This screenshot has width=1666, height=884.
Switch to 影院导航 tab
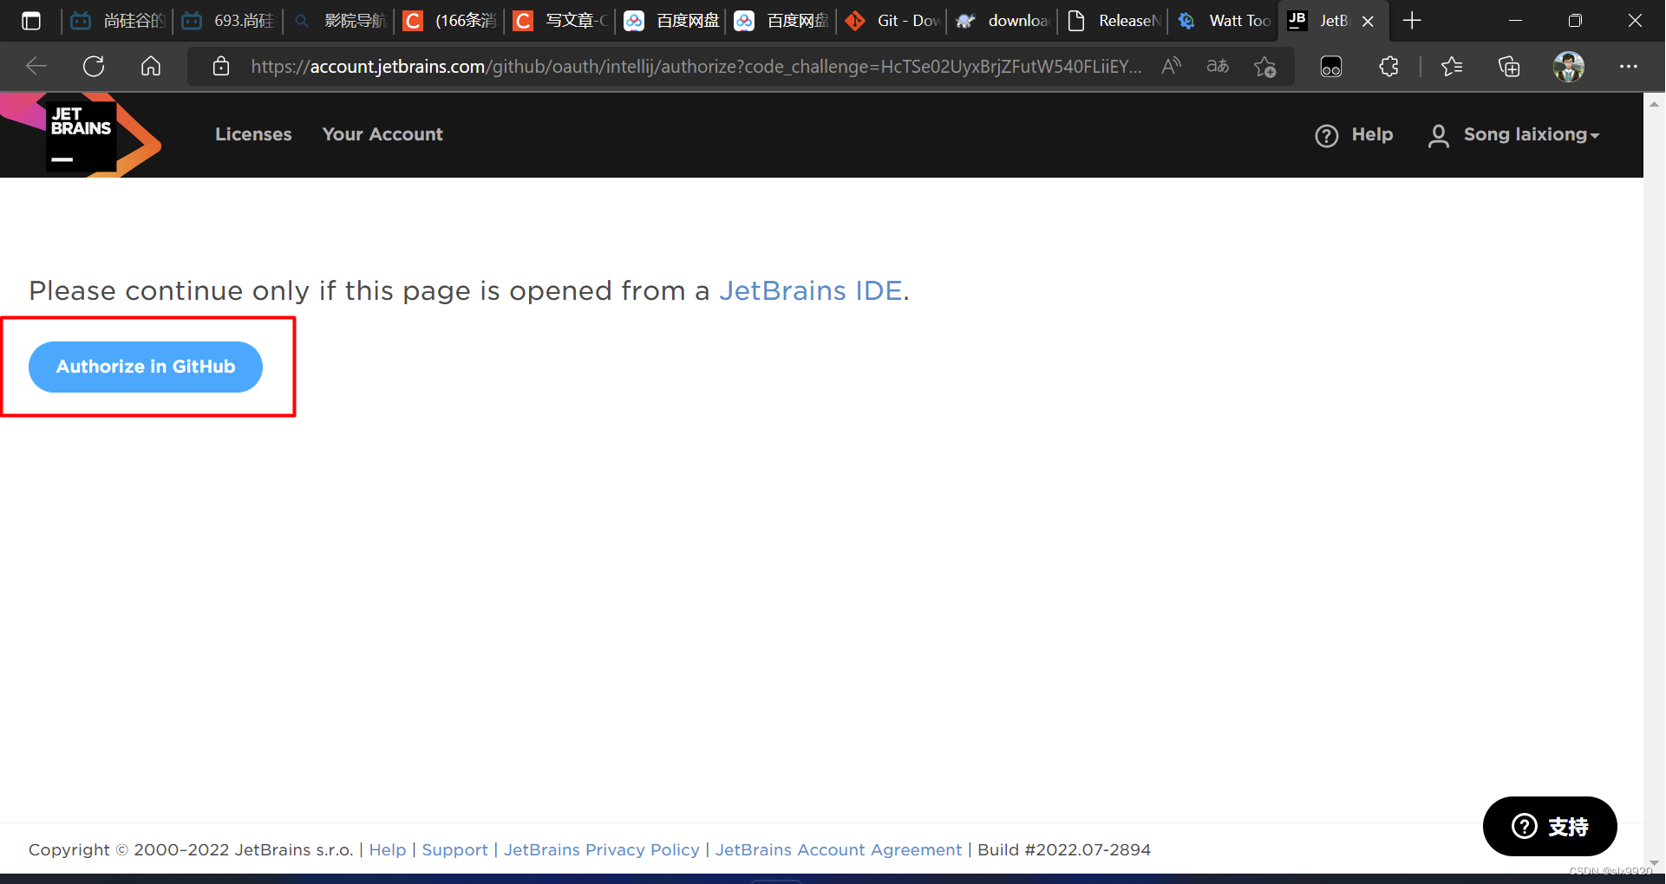coord(340,21)
